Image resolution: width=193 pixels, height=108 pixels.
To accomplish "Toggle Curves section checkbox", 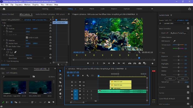I will (188, 92).
